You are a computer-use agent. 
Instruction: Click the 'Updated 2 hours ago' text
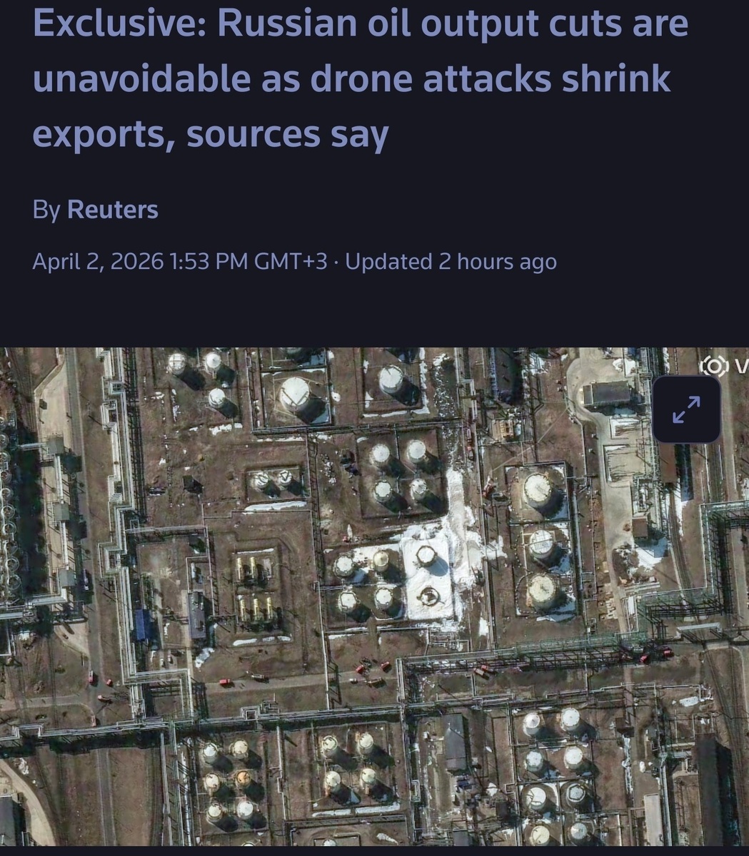(451, 262)
